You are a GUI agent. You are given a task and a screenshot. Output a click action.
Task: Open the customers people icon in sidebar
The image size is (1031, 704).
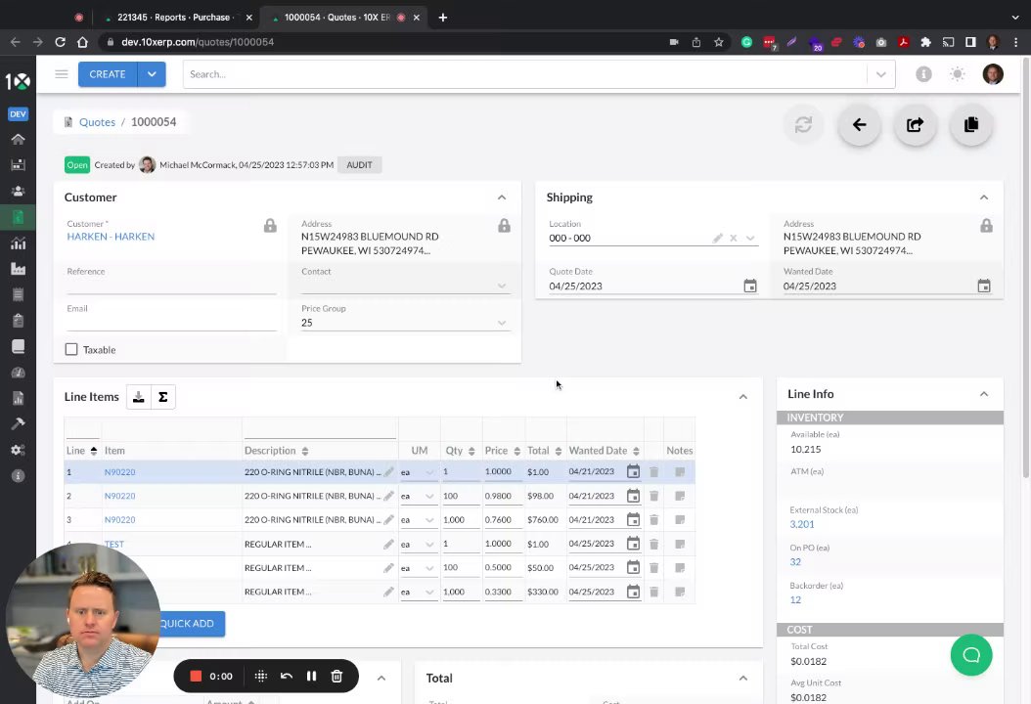(x=18, y=192)
